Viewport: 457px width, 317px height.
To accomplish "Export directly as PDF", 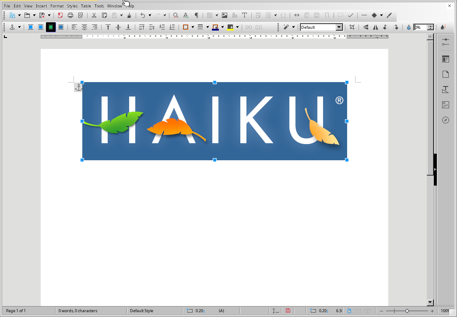I will pos(60,15).
